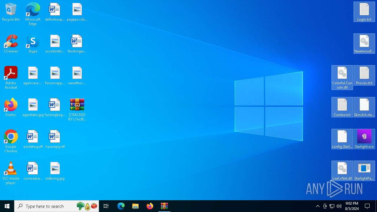Select the havereply.rtf file
This screenshot has height=212, width=377.
55,140
